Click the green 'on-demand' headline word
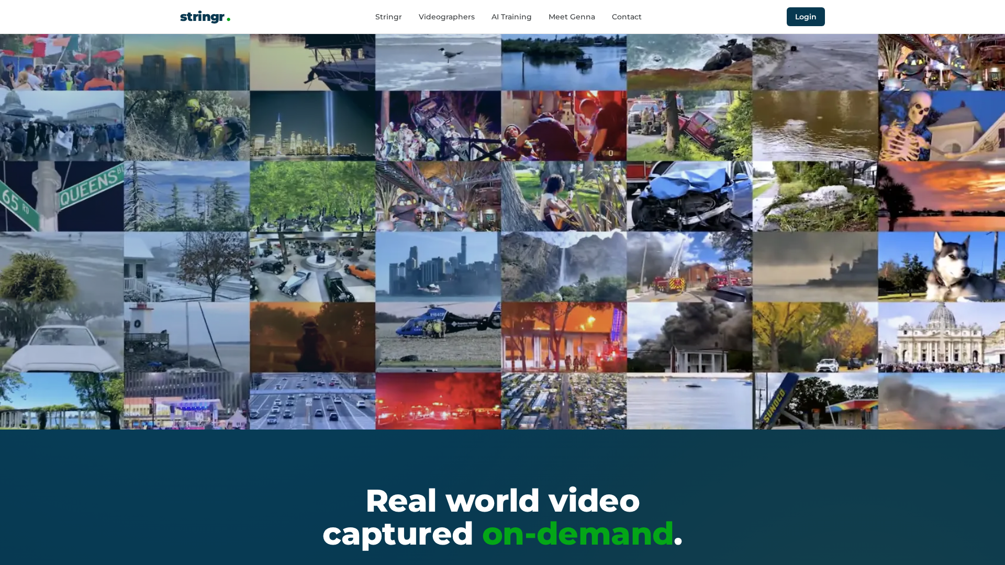Viewport: 1005px width, 565px height. pos(577,534)
